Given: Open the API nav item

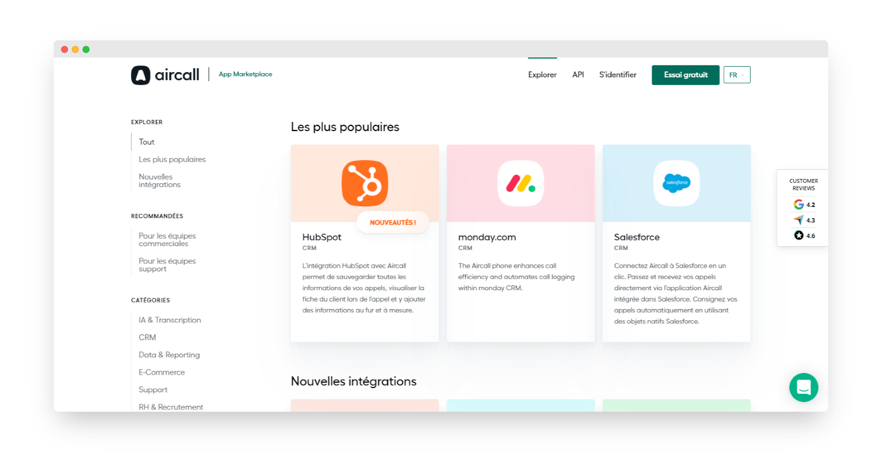Looking at the screenshot, I should coord(578,75).
